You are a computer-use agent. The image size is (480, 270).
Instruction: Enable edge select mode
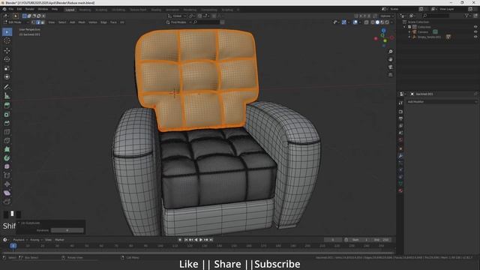[x=38, y=22]
